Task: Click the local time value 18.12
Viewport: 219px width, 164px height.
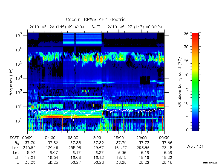Action: pyautogui.click(x=99, y=158)
